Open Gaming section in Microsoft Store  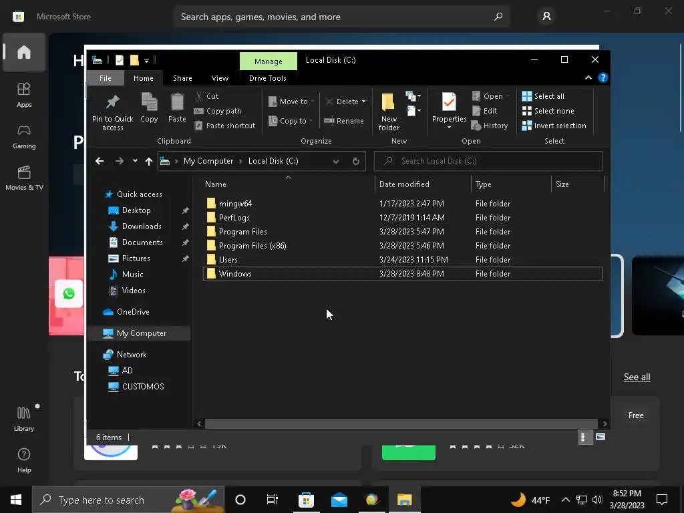[x=24, y=136]
